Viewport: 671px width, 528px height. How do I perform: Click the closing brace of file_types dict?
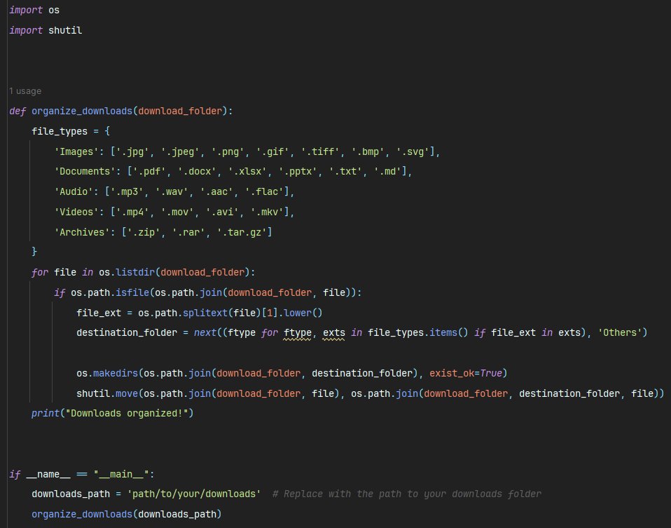34,252
